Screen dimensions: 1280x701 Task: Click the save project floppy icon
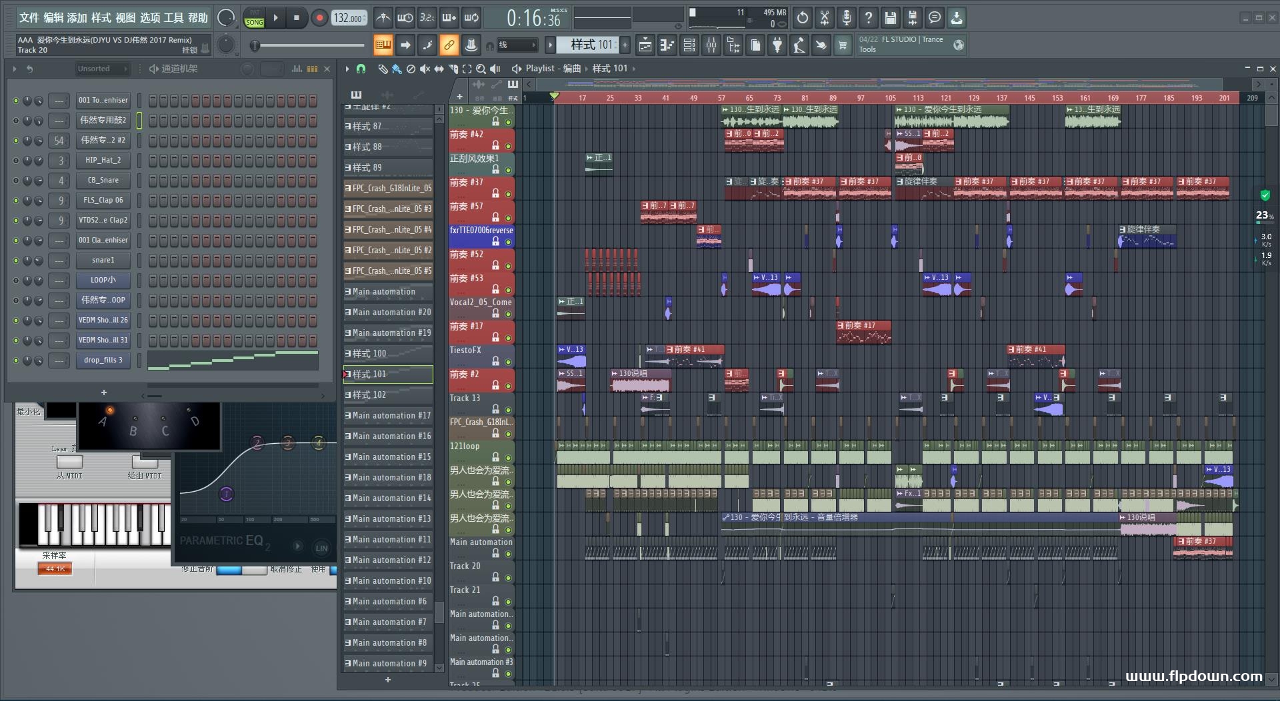(x=891, y=18)
